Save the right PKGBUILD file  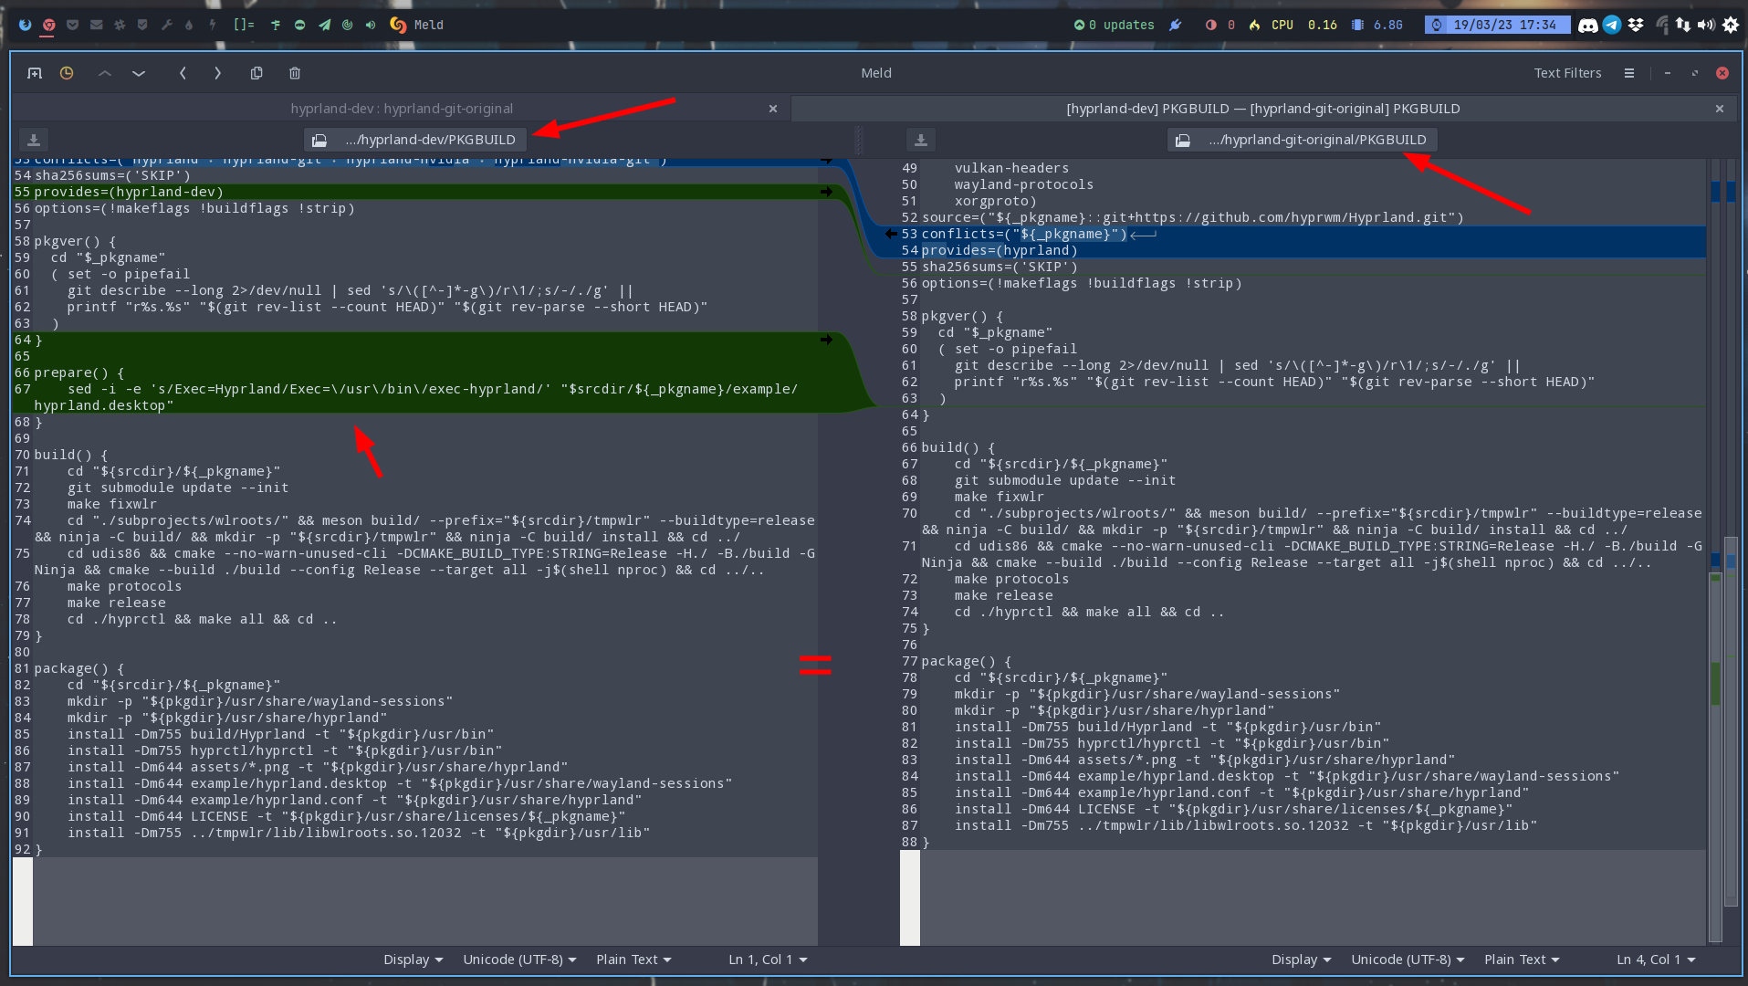pos(920,139)
